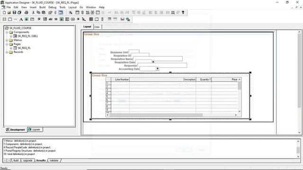Open the Help menu
This screenshot has height=170, width=303.
102,8
